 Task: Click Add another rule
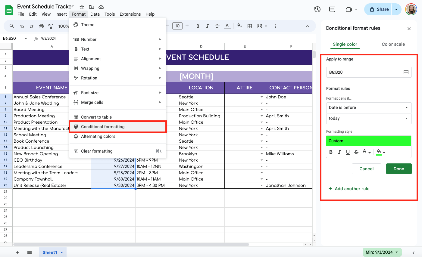(x=349, y=189)
